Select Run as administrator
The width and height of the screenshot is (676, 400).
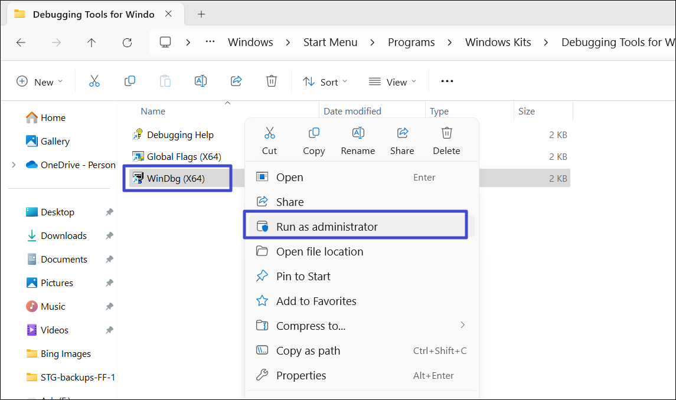[x=326, y=227]
